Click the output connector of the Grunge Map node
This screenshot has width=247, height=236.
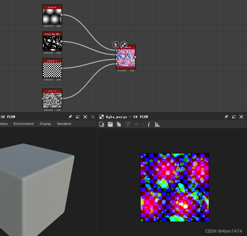coord(61,42)
